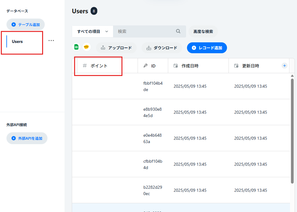The image size is (297, 212).
Task: Click the hash icon beside ポイント
Action: [85, 66]
